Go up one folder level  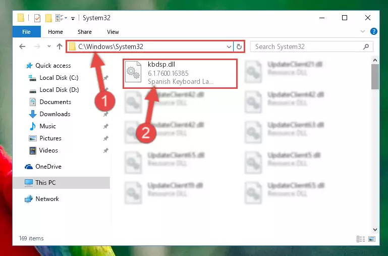tap(60, 46)
